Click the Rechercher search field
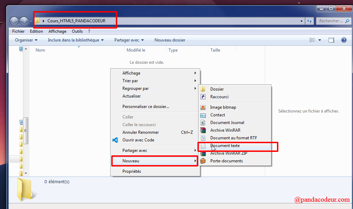The image size is (353, 209). click(x=333, y=21)
